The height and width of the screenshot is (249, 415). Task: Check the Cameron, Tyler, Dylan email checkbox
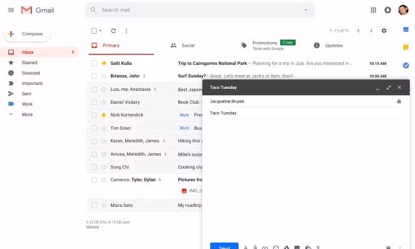(94, 180)
